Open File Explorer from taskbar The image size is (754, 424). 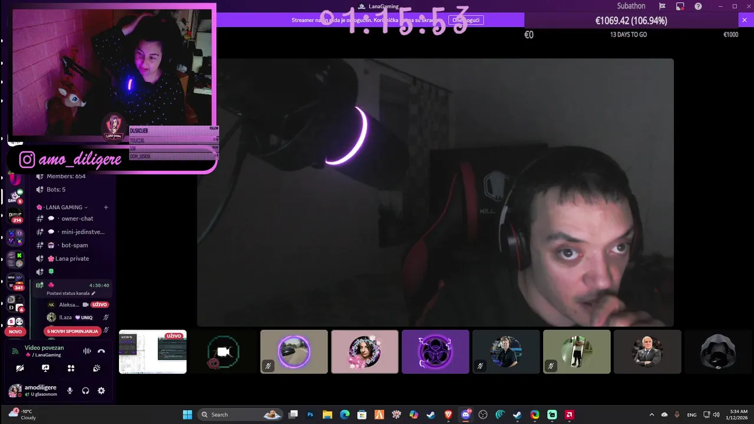[328, 415]
